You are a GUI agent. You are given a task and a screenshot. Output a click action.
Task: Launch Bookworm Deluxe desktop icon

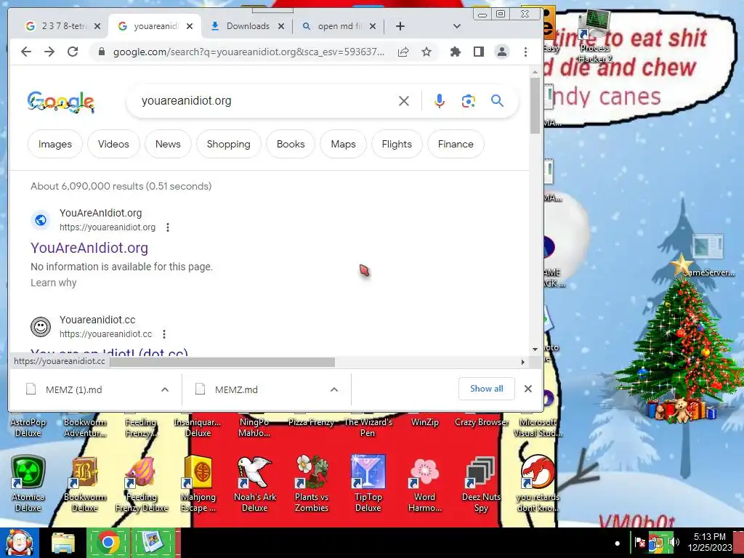coord(85,483)
